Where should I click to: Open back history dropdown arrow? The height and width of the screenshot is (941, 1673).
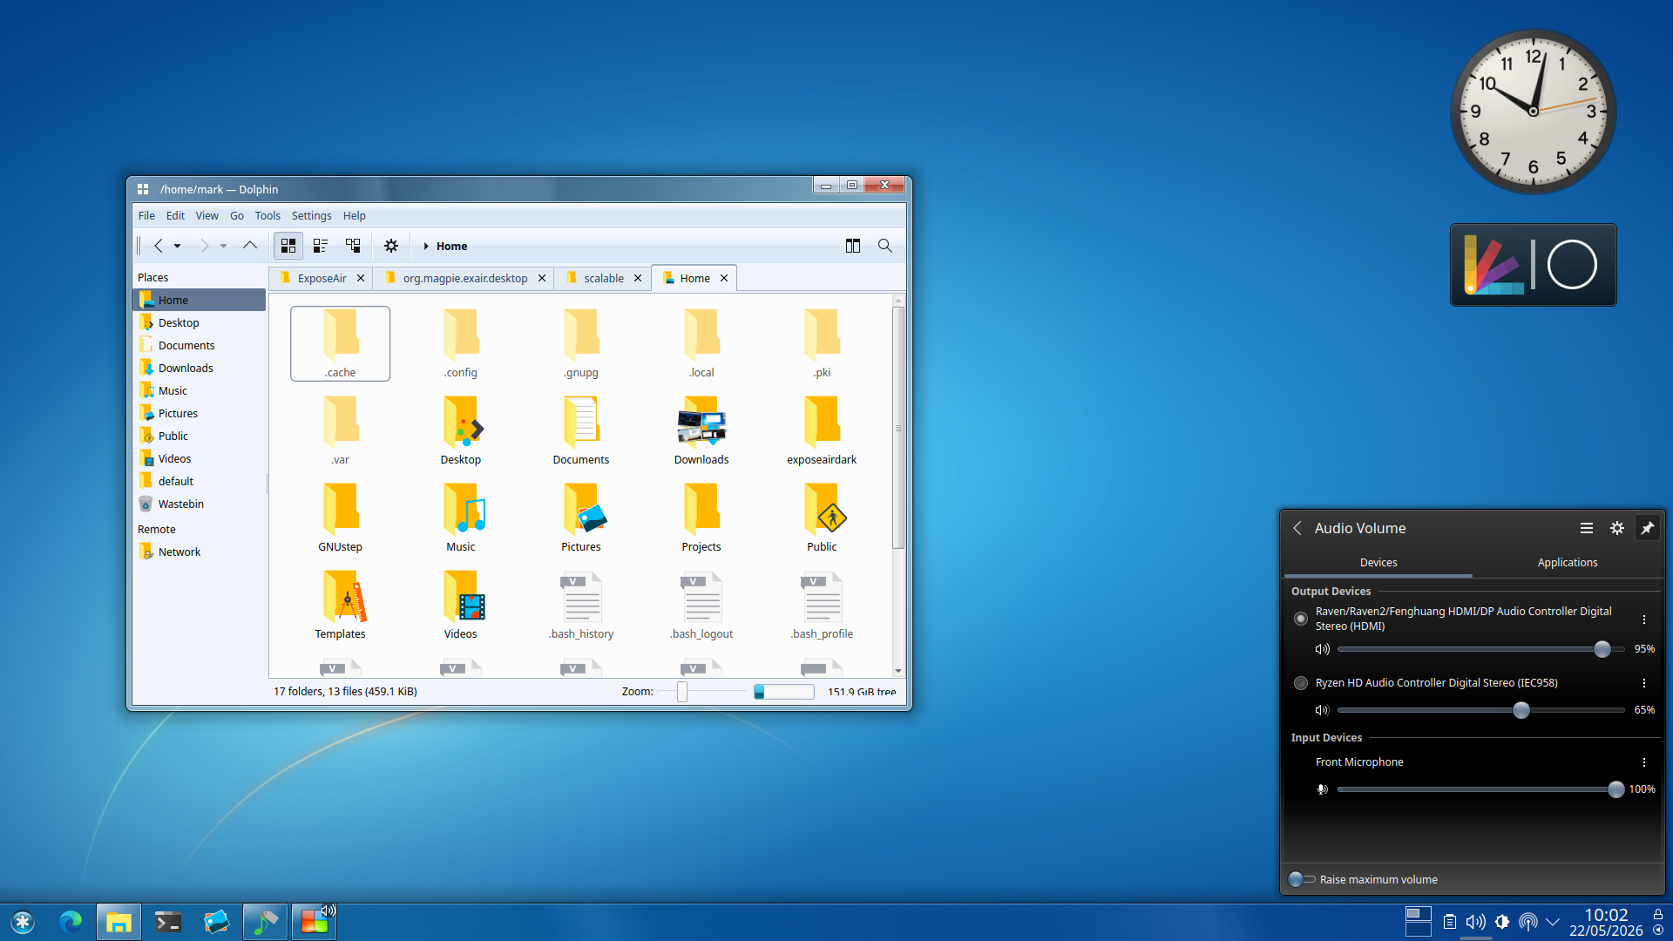click(178, 247)
